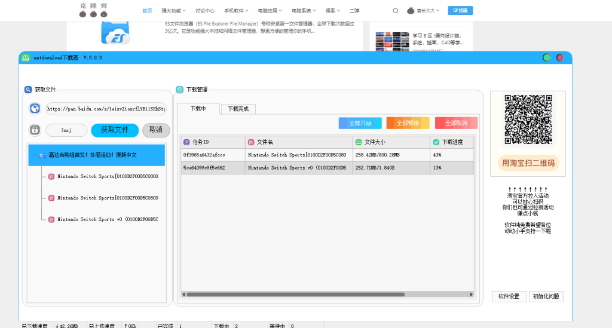Click the 下载管理 panel icon
612x328 pixels.
point(179,90)
